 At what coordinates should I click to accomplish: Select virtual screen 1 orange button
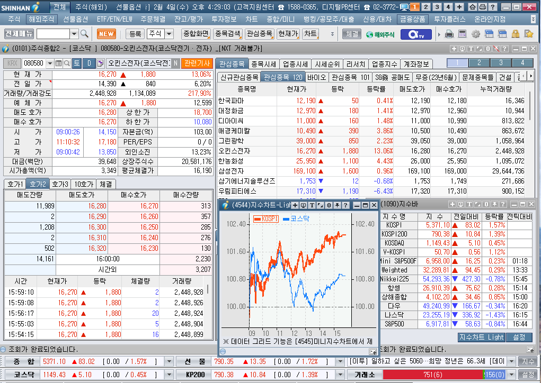[x=415, y=7]
